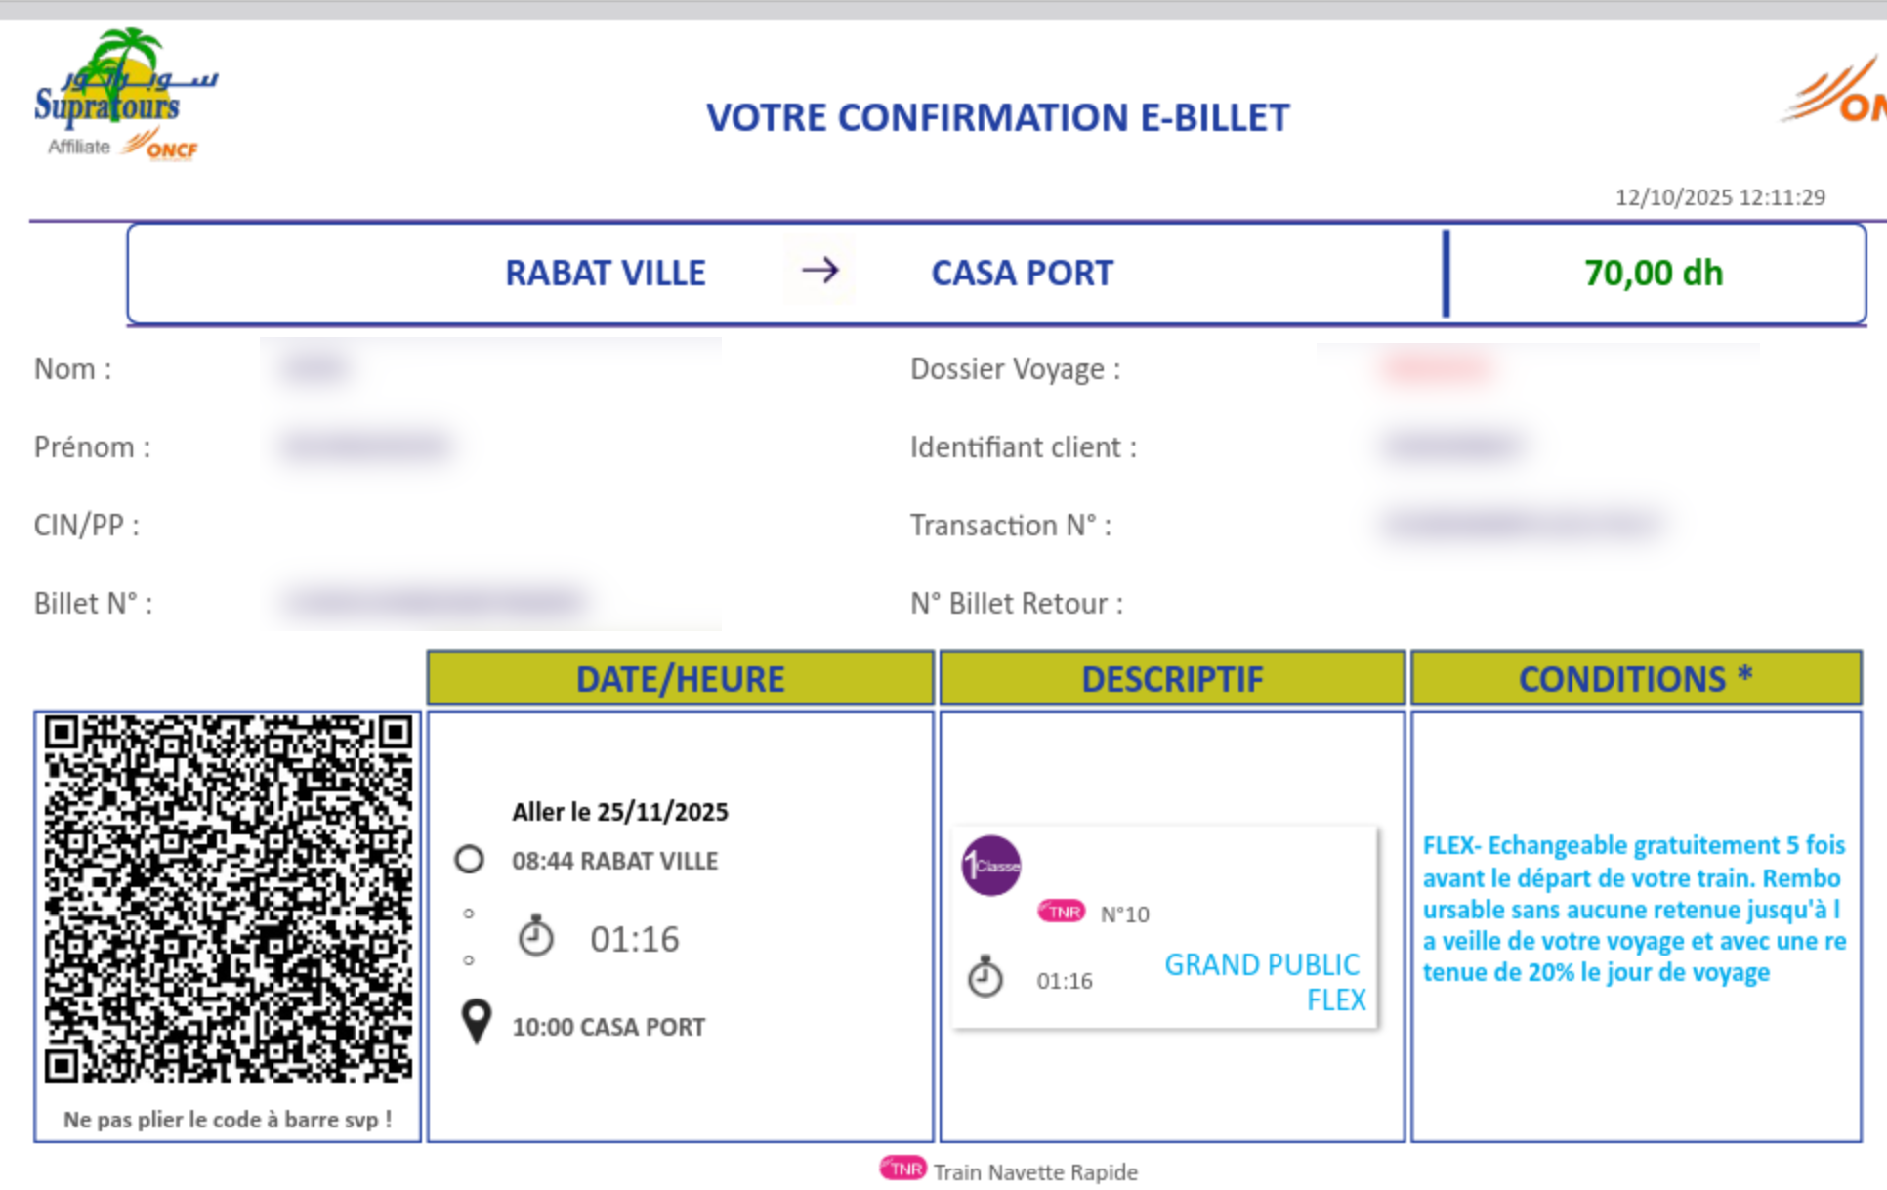Viewport: 1887px width, 1190px height.
Task: Click the stopwatch icon in the Descriptif card
Action: (x=985, y=977)
